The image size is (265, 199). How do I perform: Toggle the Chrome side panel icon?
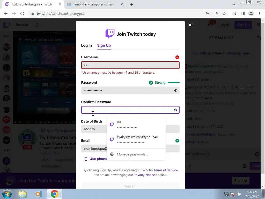coord(243,13)
